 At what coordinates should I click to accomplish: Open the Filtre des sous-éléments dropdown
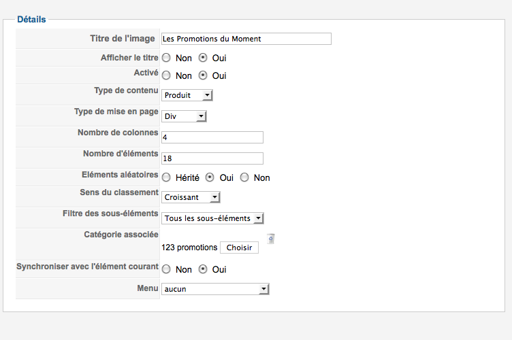pyautogui.click(x=212, y=218)
